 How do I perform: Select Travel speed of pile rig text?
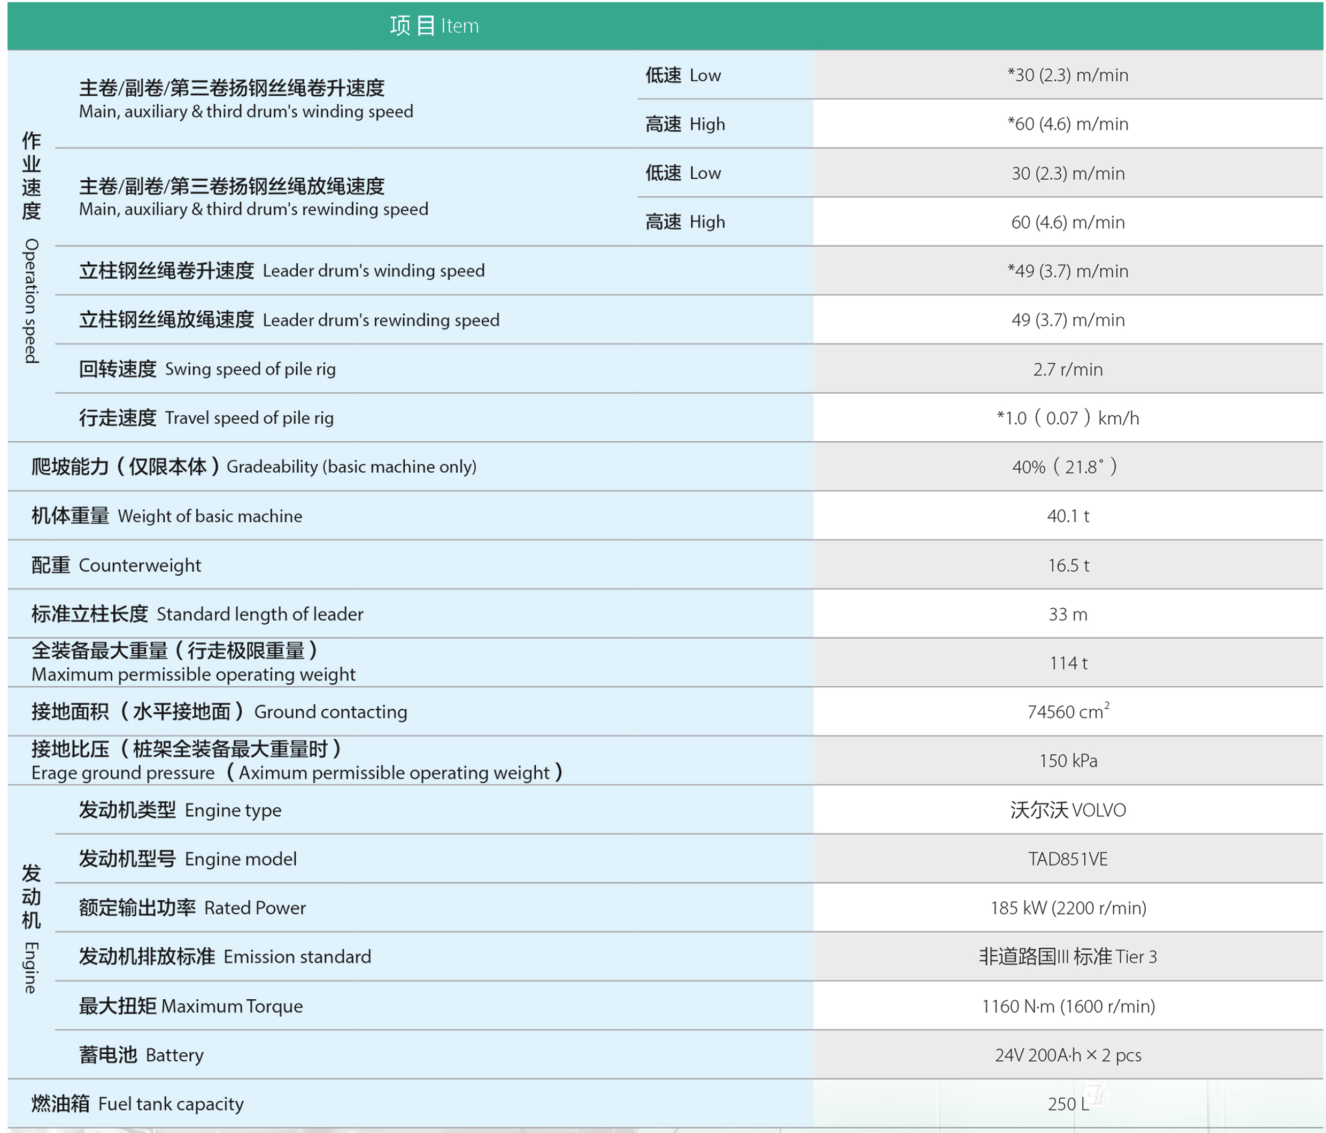249,418
